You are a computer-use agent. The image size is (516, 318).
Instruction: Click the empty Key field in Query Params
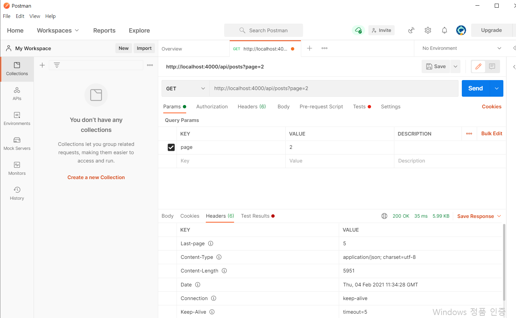click(231, 161)
